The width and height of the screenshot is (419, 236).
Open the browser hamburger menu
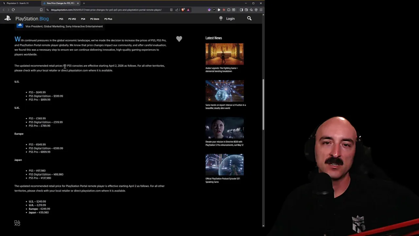click(261, 10)
